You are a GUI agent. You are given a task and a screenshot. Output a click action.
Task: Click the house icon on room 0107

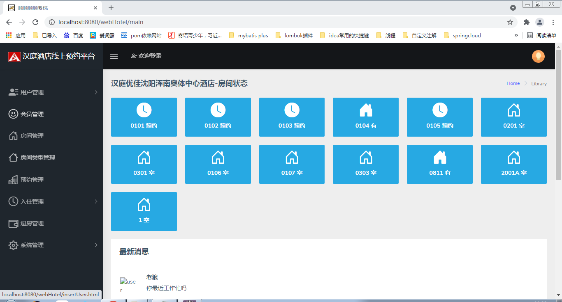[292, 157]
